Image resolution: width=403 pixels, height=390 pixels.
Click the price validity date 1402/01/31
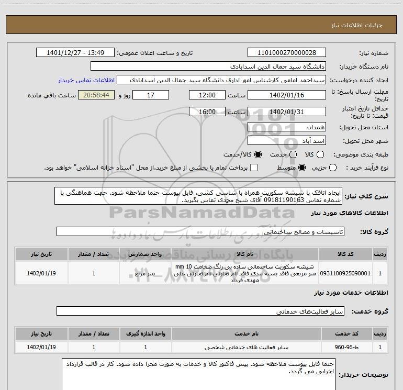click(x=287, y=112)
